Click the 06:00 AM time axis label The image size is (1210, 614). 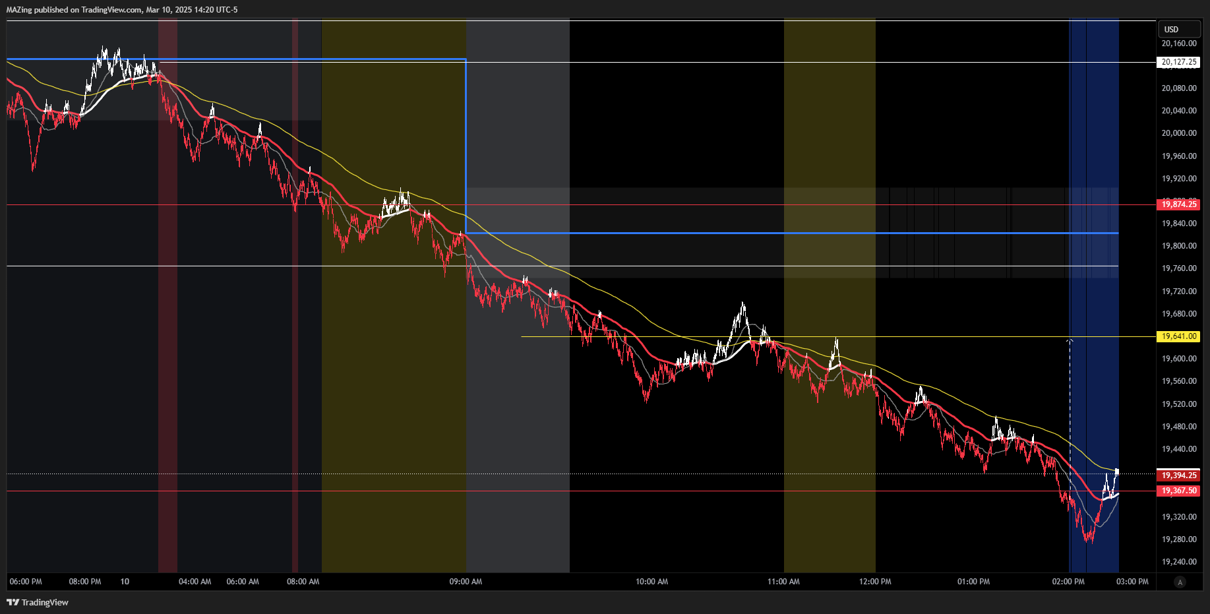click(x=243, y=582)
